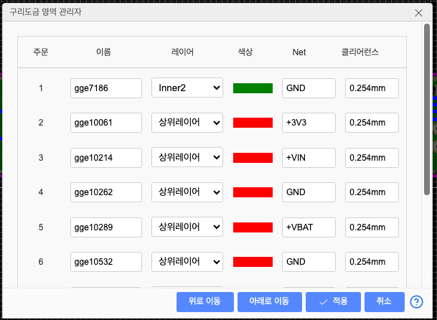
Task: Click the GND net field in row 1
Action: coord(309,88)
